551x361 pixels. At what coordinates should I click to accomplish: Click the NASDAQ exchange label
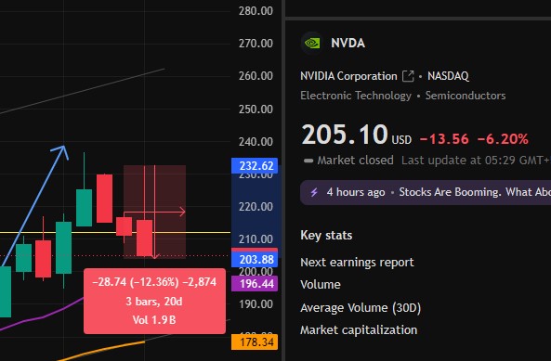(x=448, y=76)
